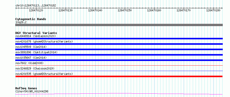Image resolution: width=230 pixels, height=97 pixels.
Task: Open variant nsv6448914 (Sedlazeck2020) label
Action: point(36,36)
